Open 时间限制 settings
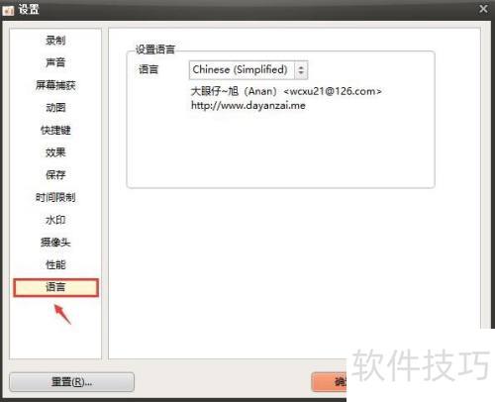Viewport: 495px width, 402px height. 55,197
